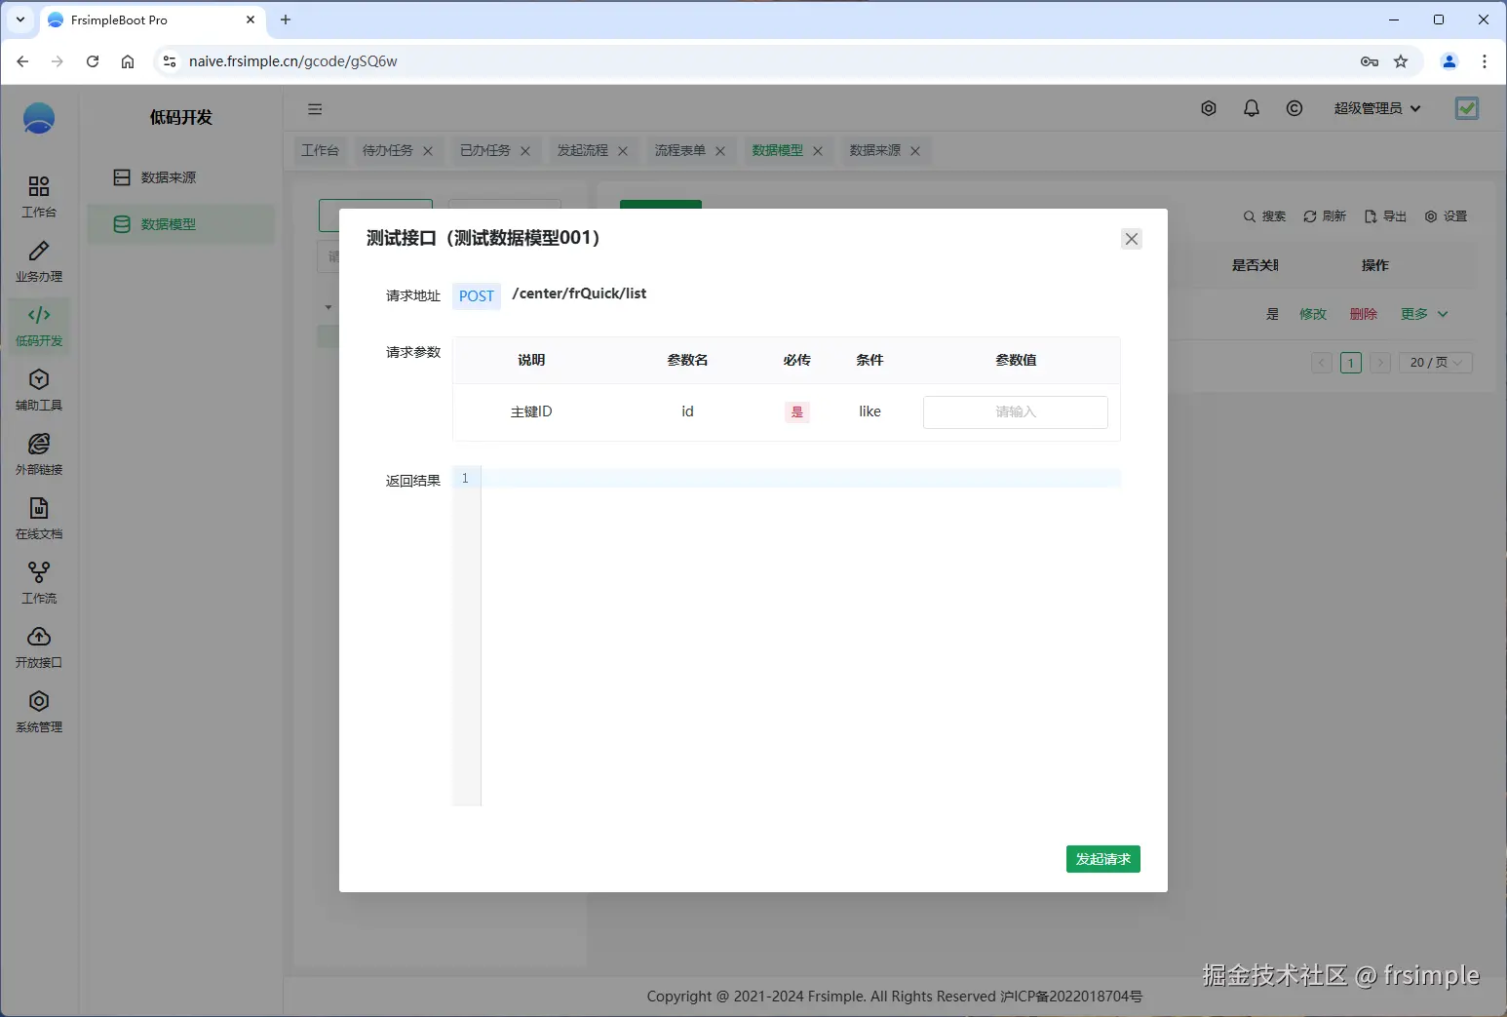Export data using the 导出 icon

click(1384, 216)
